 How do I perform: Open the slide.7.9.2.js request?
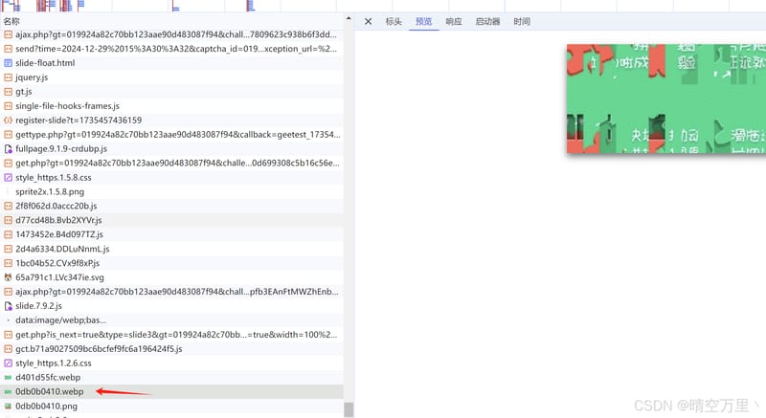(171, 306)
